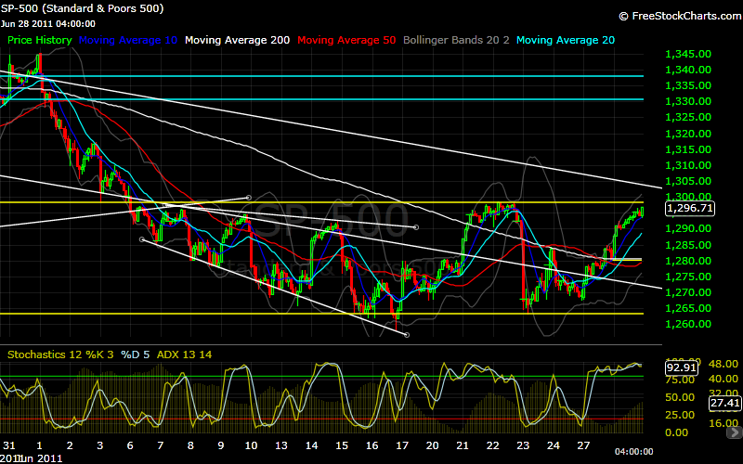Screen dimensions: 743x464
Task: Select the trendline start handle near June 6 low
Action: [x=142, y=239]
